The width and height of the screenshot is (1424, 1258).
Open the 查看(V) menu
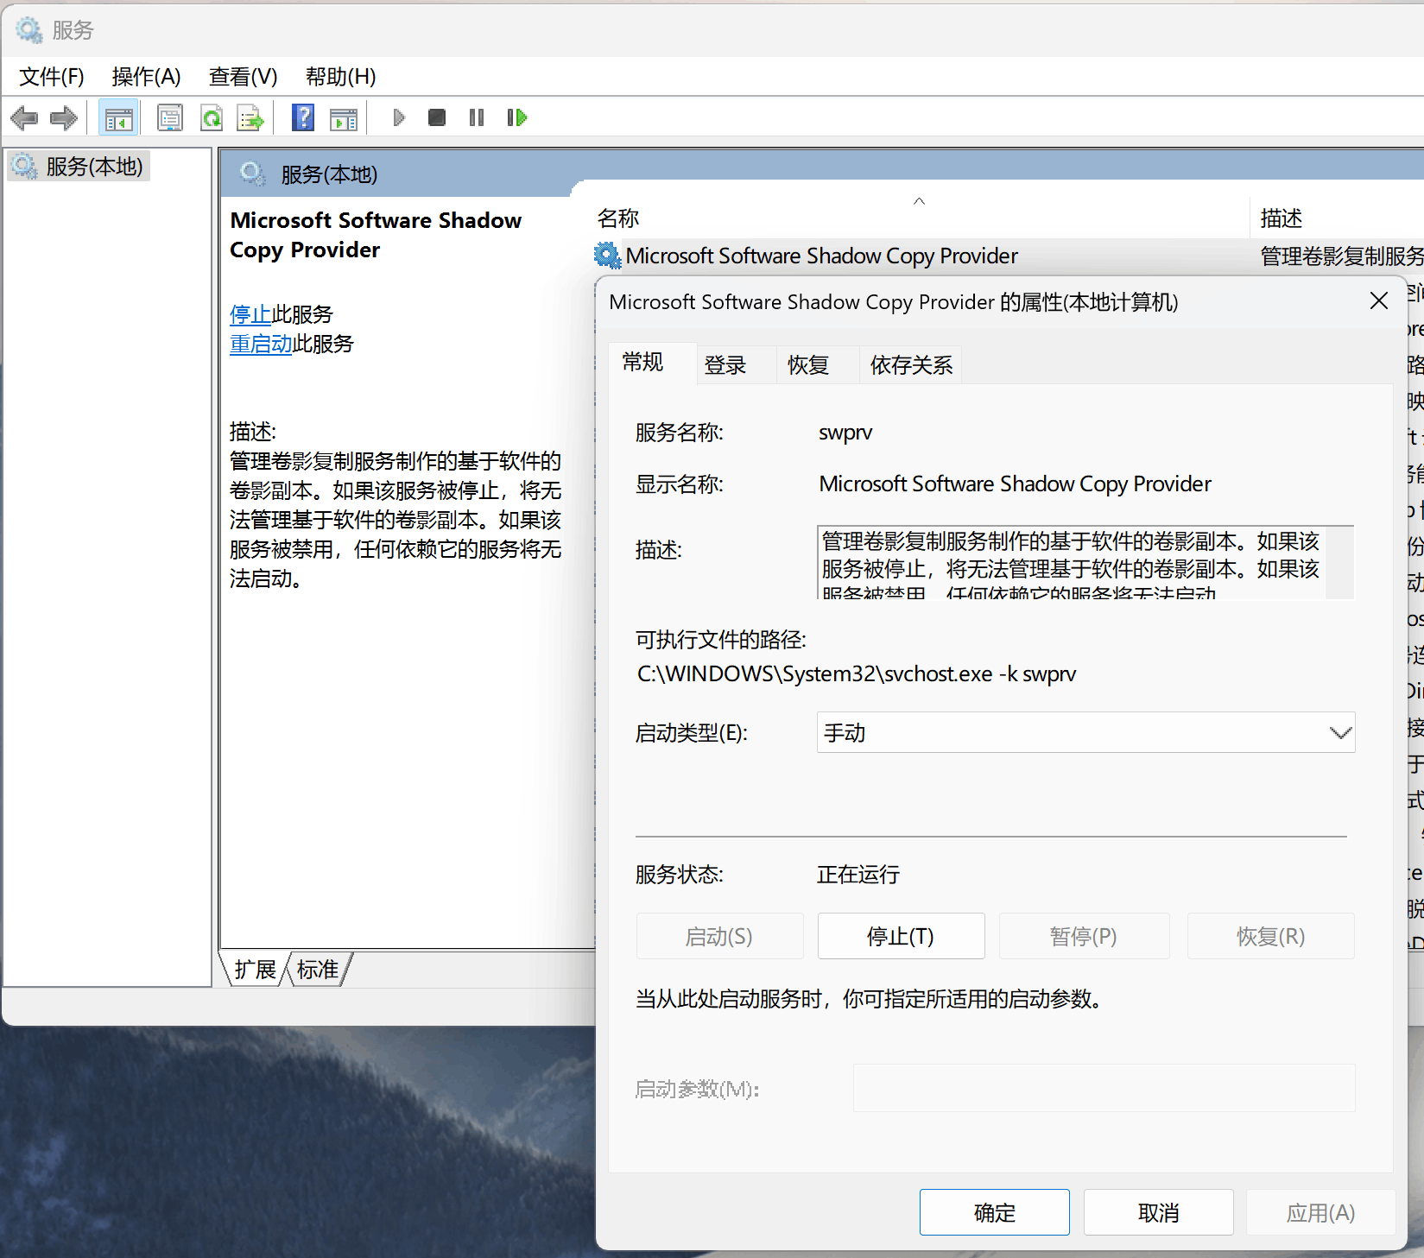(243, 77)
